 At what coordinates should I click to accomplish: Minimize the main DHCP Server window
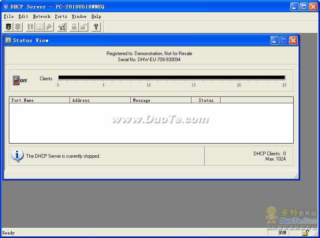click(294, 7)
